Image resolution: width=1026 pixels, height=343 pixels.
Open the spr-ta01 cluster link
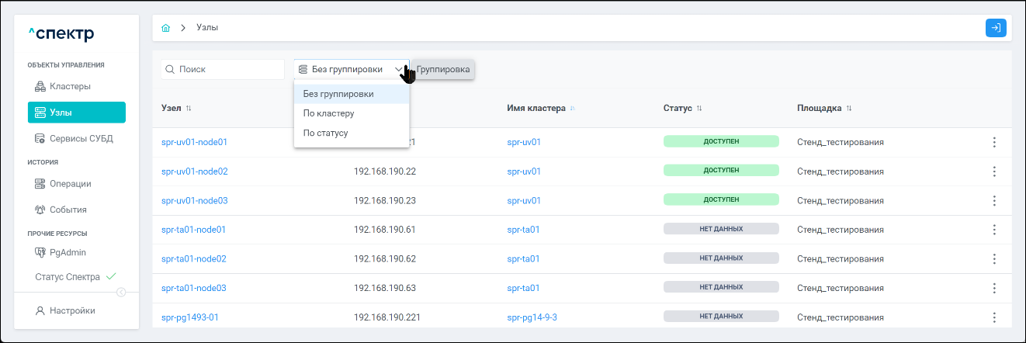pyautogui.click(x=523, y=230)
